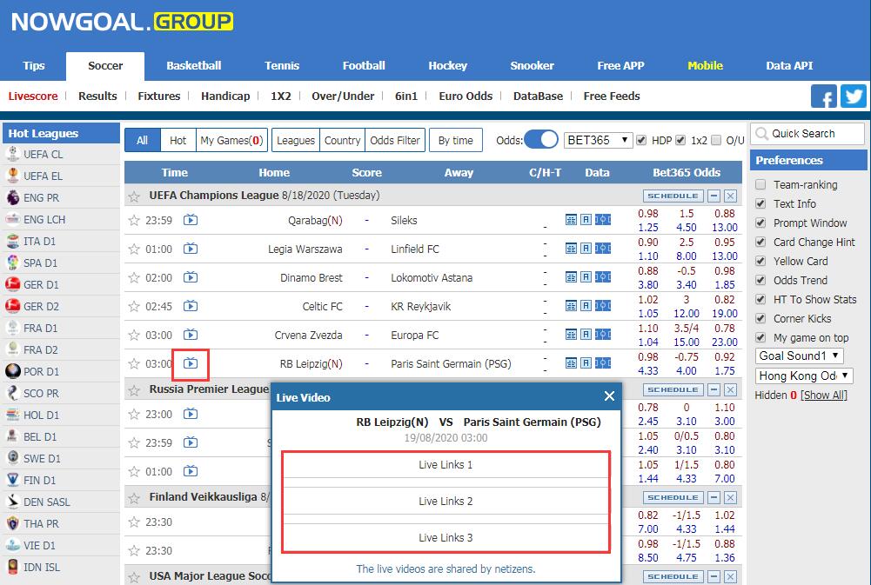The width and height of the screenshot is (871, 585).
Task: Click live video icon for RB Leipzig match
Action: (x=191, y=363)
